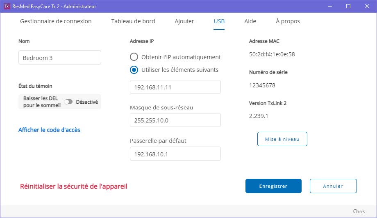Click the ResMed Tx app icon in title bar
Viewport: 377px width, 218px height.
tap(7, 6)
